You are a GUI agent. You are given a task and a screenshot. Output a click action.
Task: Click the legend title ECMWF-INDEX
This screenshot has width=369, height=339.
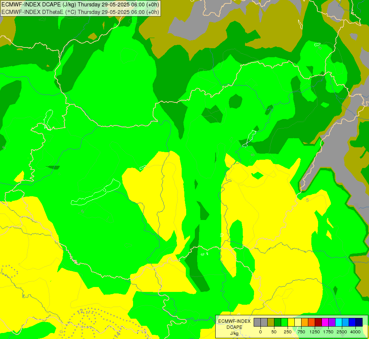click(234, 321)
